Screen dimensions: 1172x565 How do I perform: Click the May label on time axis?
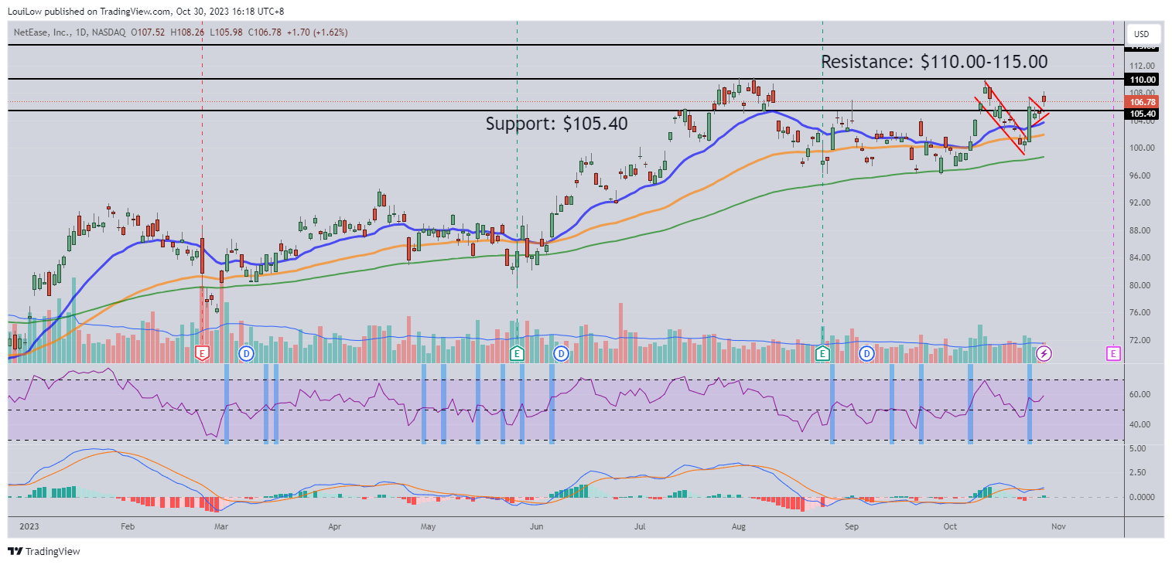pyautogui.click(x=429, y=526)
